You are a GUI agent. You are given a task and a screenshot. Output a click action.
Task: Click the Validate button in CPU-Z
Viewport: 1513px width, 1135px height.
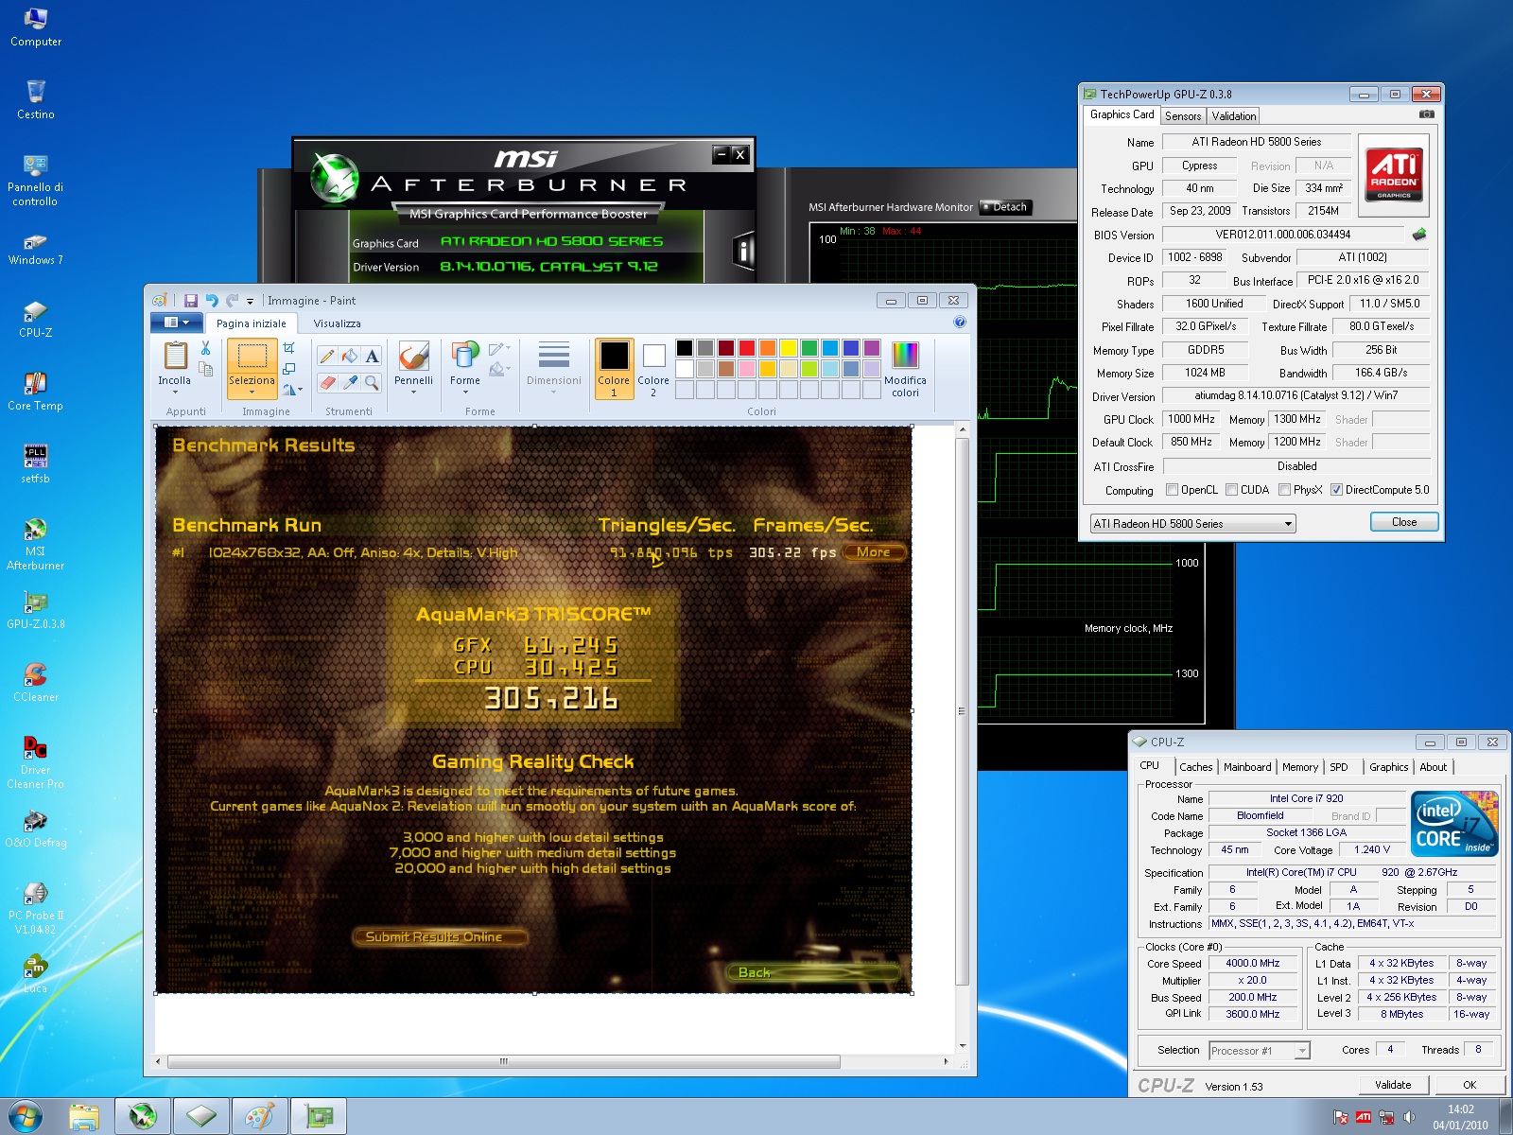pyautogui.click(x=1393, y=1085)
